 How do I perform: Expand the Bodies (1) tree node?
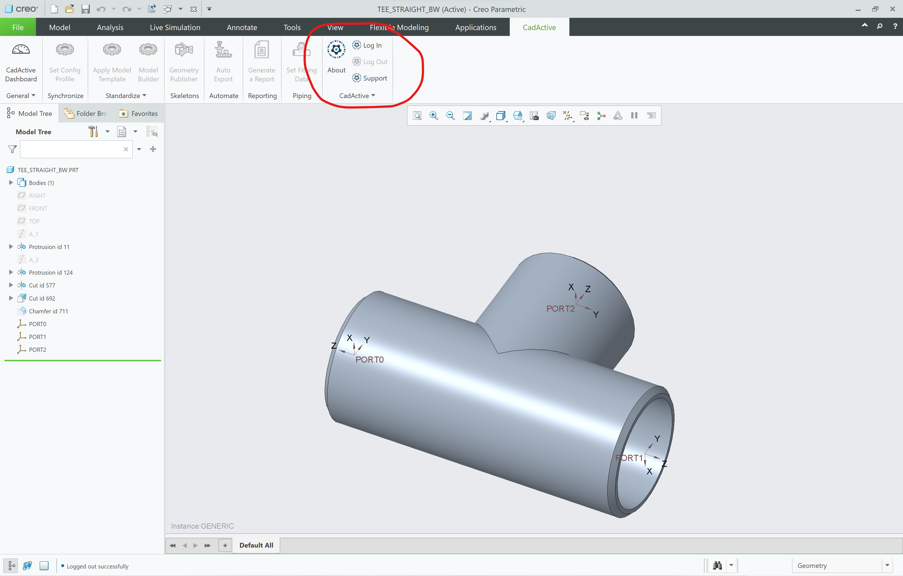(x=11, y=182)
